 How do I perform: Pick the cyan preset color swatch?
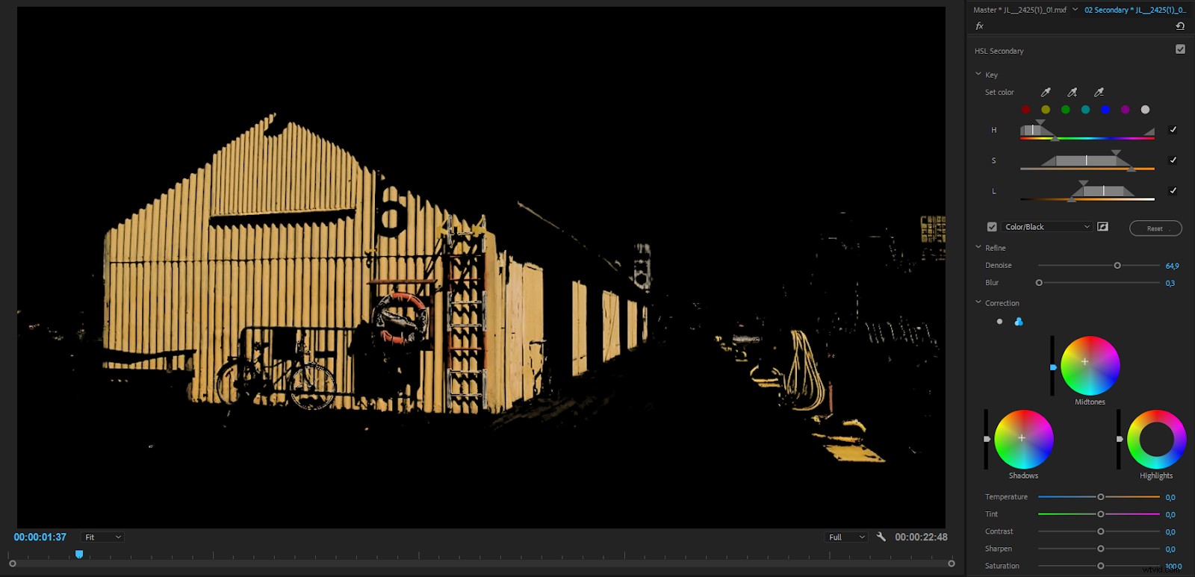(1085, 110)
